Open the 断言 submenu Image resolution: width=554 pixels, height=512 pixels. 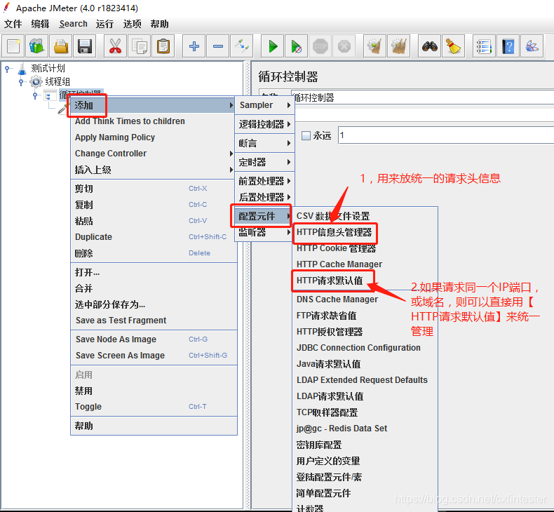264,144
